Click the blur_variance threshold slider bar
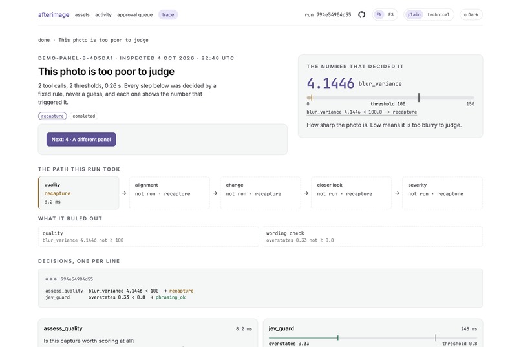Screen dimensions: 521x347 [390, 98]
